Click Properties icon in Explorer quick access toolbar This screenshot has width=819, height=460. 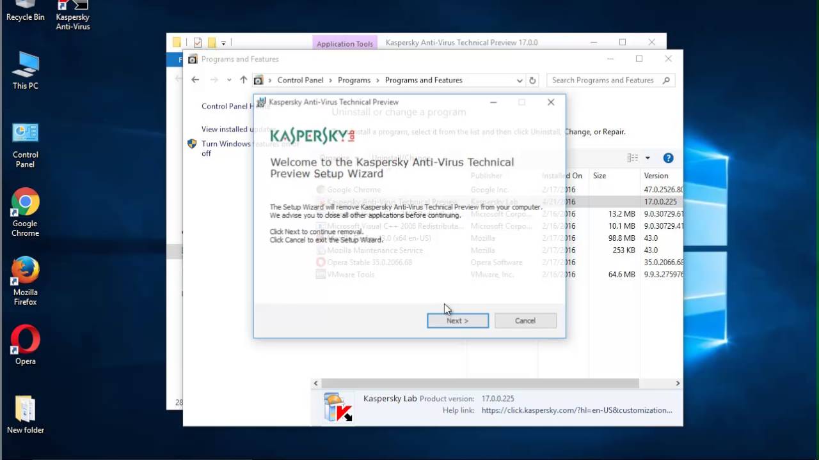click(197, 43)
